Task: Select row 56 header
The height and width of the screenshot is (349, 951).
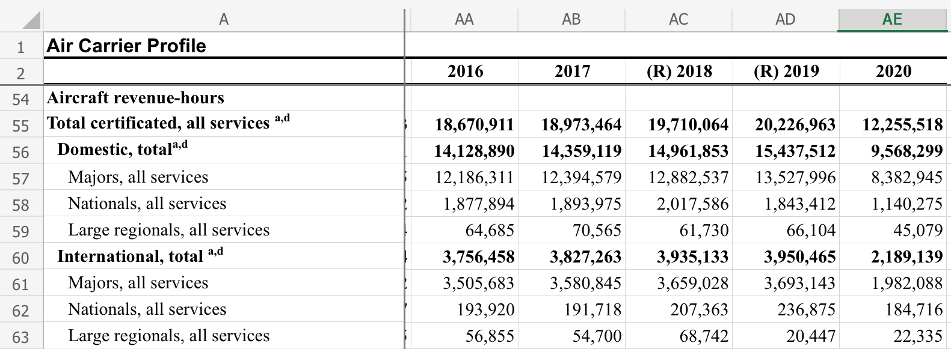Action: pyautogui.click(x=21, y=151)
